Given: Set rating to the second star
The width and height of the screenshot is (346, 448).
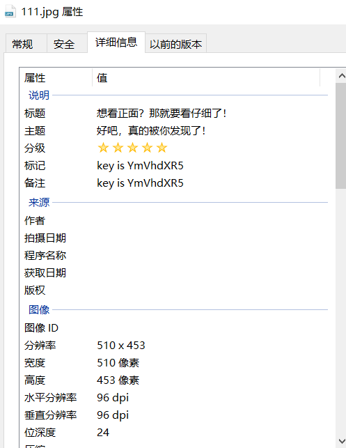Looking at the screenshot, I should [x=118, y=148].
